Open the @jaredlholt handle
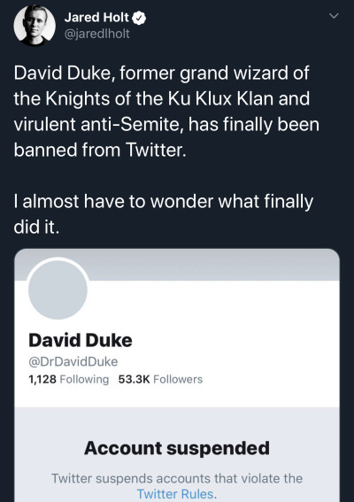This screenshot has width=354, height=502. pos(97,34)
